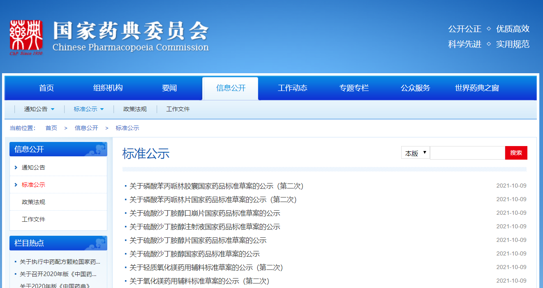Click the red ChP pharmacopoeia logo
Screen dimensions: 543x288
26,37
